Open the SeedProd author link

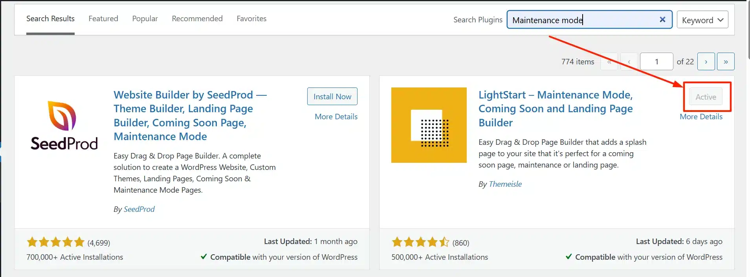(139, 209)
